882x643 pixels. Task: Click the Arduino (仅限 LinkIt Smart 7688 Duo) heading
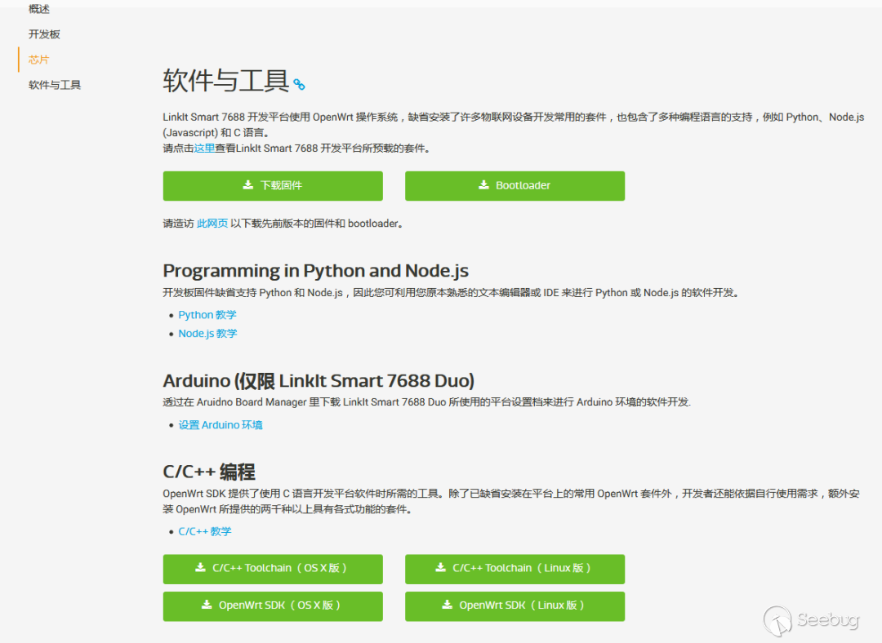(x=318, y=381)
